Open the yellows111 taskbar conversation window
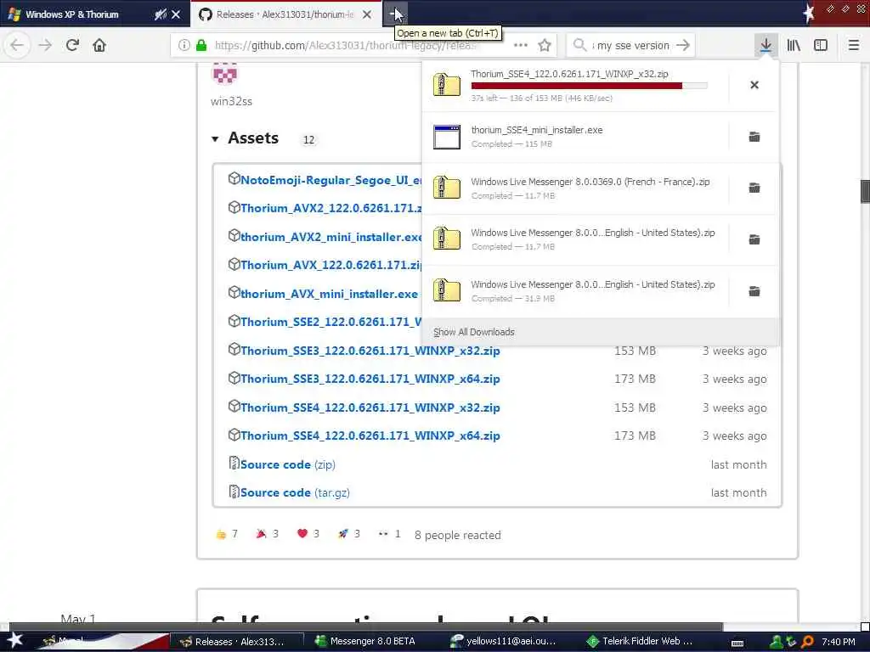 click(x=504, y=642)
